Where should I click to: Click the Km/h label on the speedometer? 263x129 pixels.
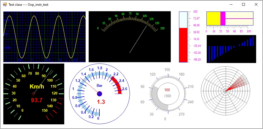[37, 87]
